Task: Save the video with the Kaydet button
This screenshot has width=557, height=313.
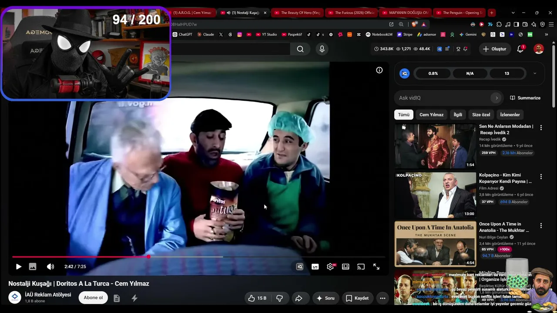Action: click(357, 298)
